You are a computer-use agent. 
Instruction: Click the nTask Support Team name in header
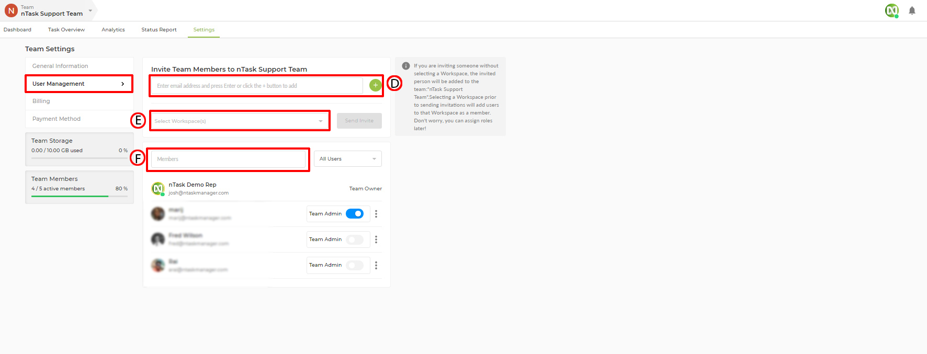52,14
